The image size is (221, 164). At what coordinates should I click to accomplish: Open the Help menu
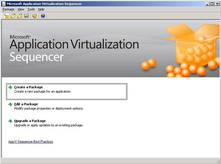pyautogui.click(x=41, y=10)
